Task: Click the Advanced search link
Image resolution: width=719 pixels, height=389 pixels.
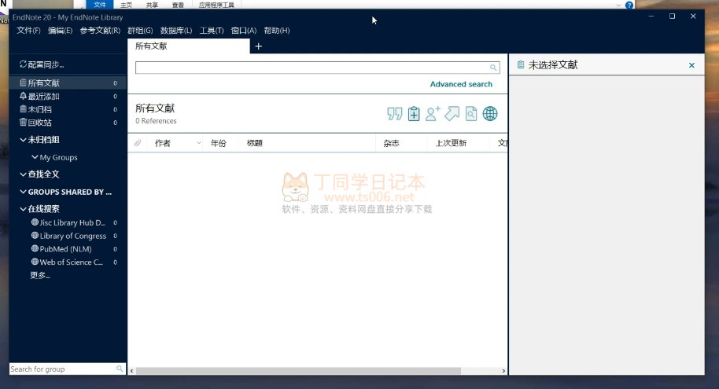Action: coord(461,84)
